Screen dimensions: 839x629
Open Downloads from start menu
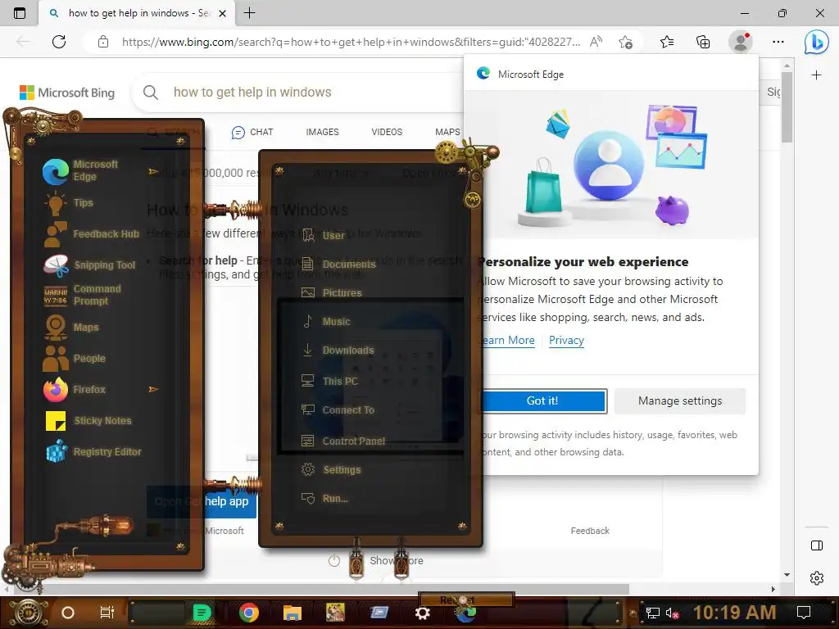click(x=338, y=351)
